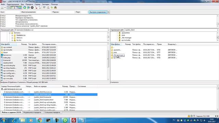This screenshot has width=219, height=123.
Task: Select the .tmb folder in remote list
Action: 115,52
